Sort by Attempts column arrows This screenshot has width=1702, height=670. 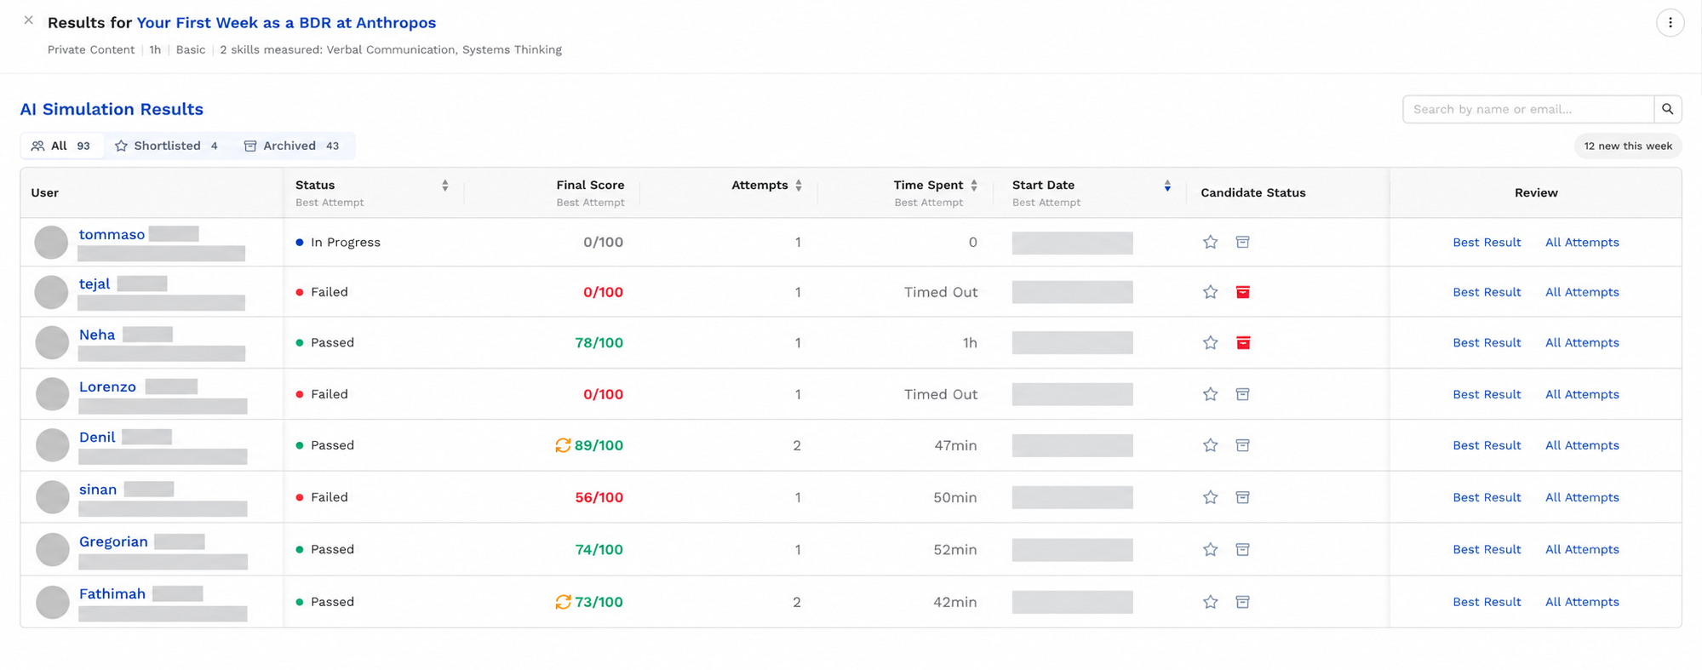799,186
